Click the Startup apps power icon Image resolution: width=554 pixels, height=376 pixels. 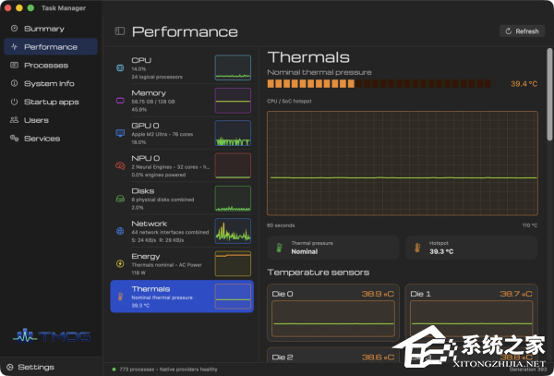[x=14, y=102]
